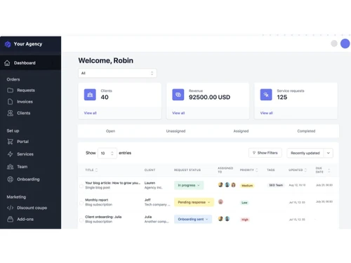This screenshot has width=351, height=263.
Task: Open the Dashboard home icon
Action: [x=7, y=63]
